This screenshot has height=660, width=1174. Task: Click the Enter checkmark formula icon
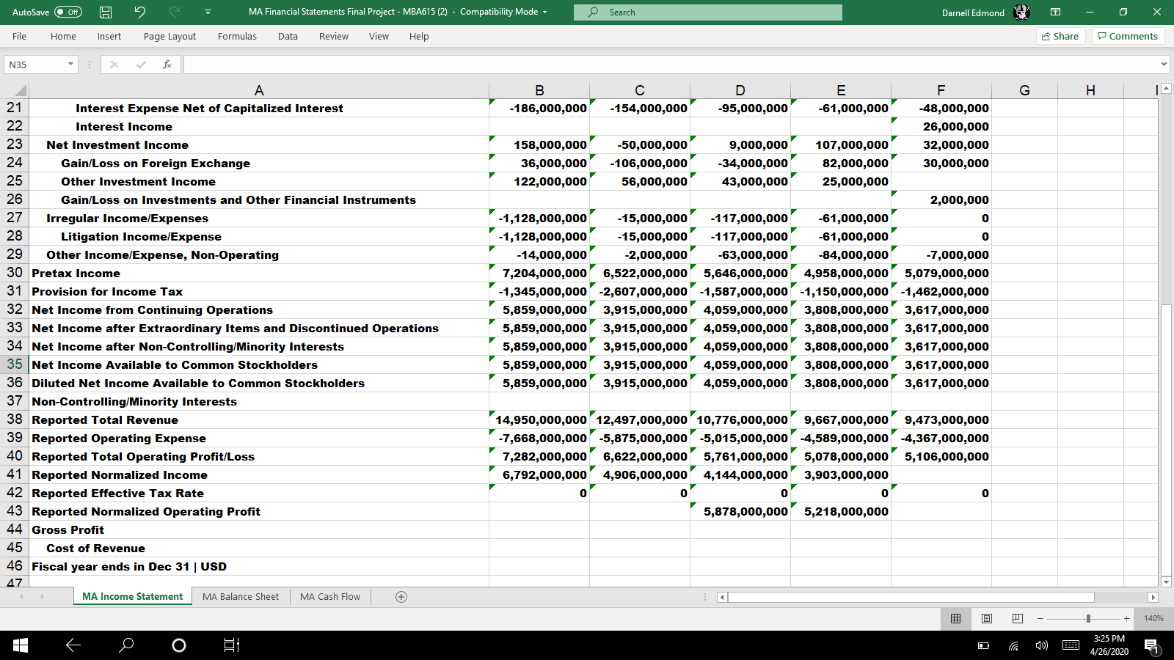tap(141, 65)
